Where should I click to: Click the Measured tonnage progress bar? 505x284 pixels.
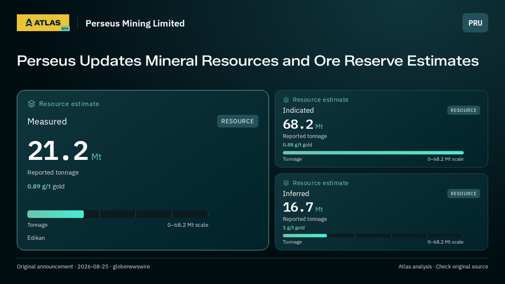click(x=118, y=214)
